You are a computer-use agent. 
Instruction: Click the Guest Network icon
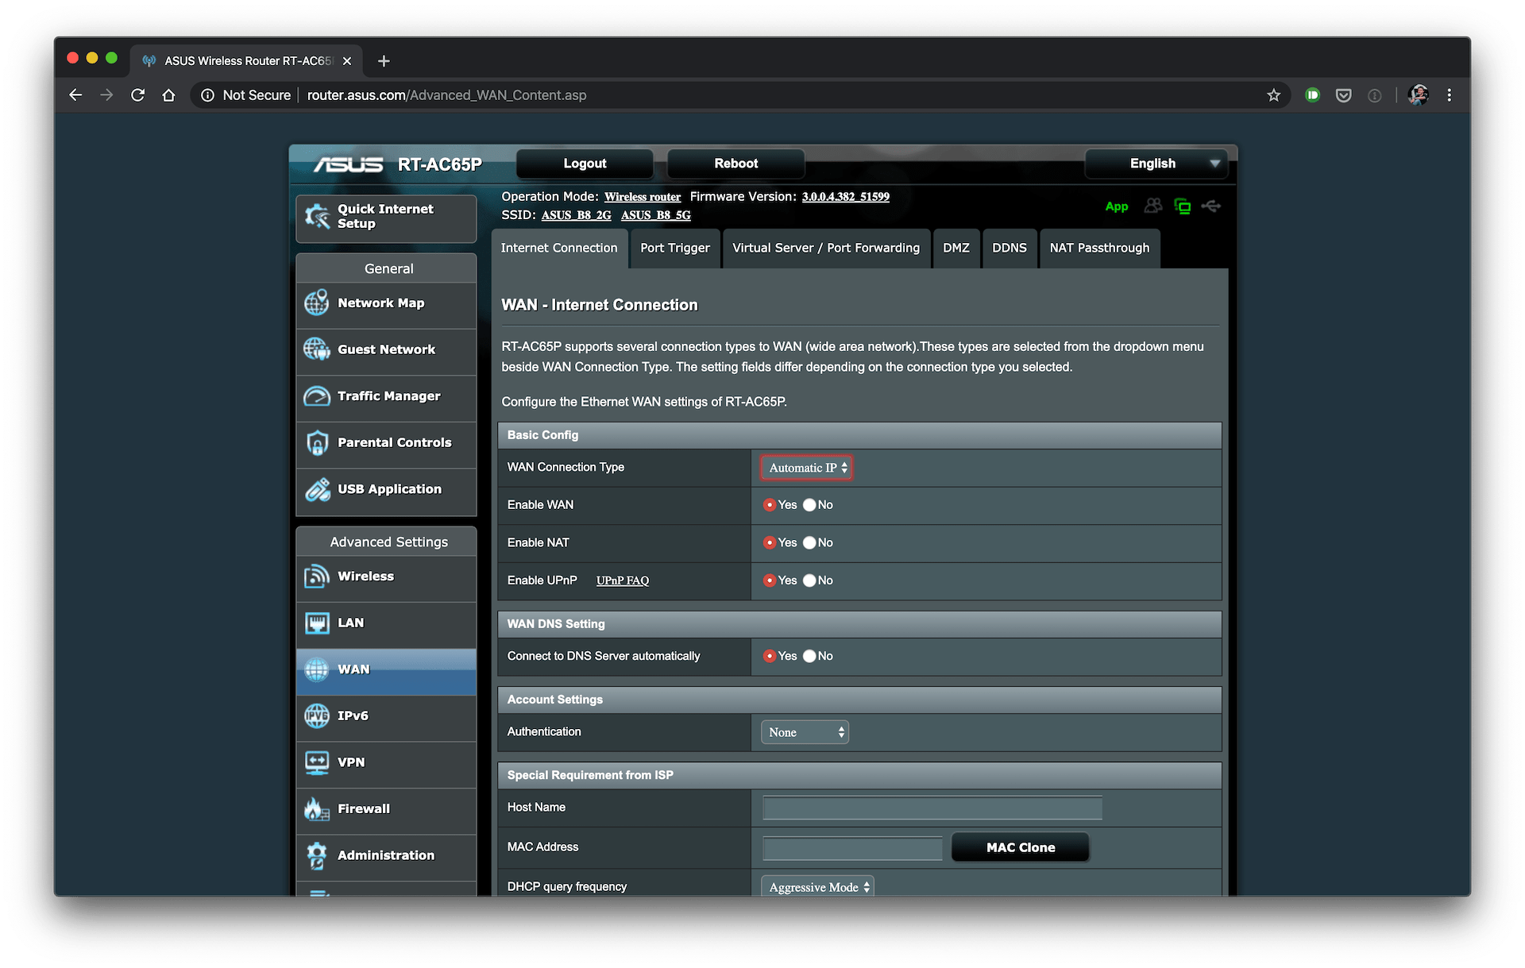(317, 349)
